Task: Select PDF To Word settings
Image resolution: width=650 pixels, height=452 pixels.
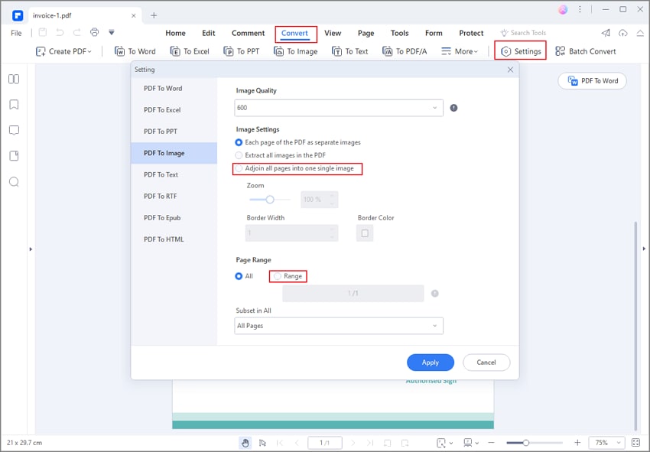Action: click(x=174, y=88)
